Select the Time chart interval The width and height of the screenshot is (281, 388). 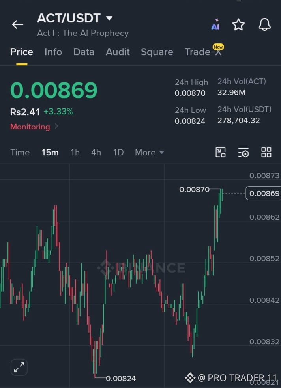[x=20, y=153]
